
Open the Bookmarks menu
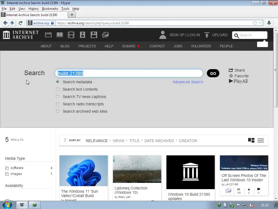[50, 9]
